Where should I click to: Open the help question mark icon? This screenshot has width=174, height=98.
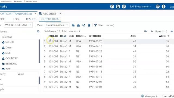pyautogui.click(x=163, y=7)
